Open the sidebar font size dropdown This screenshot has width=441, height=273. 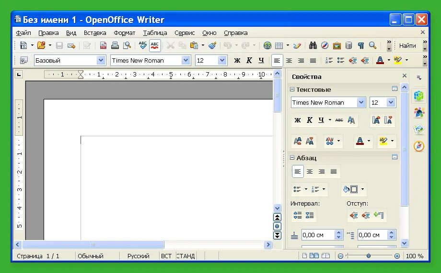pos(391,102)
